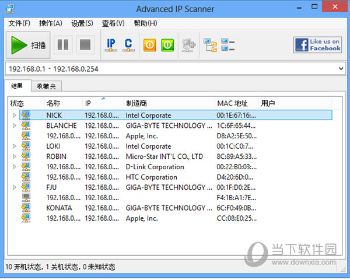350x279 pixels.
Task: Sort by the IP column header
Action: pos(103,103)
